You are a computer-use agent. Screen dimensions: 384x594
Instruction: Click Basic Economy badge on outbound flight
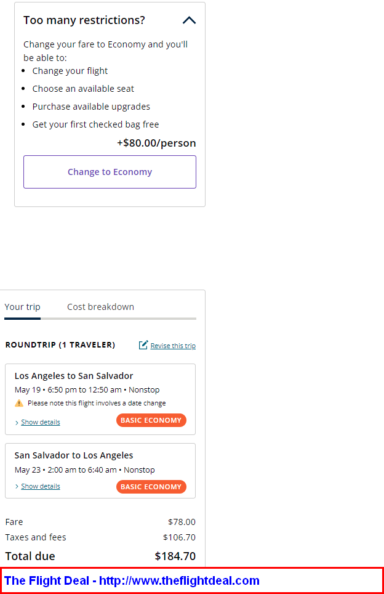[151, 420]
